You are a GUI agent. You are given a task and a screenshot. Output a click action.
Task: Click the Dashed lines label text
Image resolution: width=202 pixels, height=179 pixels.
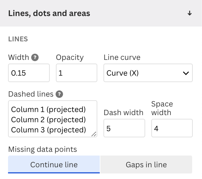click(x=31, y=94)
